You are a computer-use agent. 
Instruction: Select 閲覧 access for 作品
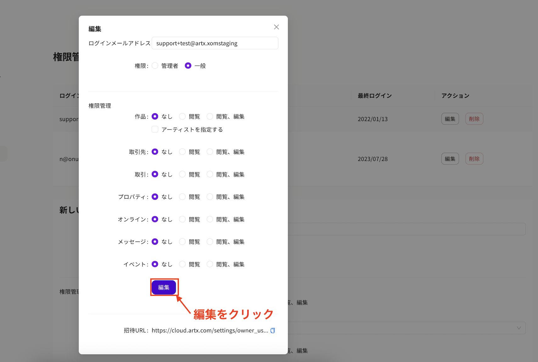(x=182, y=116)
